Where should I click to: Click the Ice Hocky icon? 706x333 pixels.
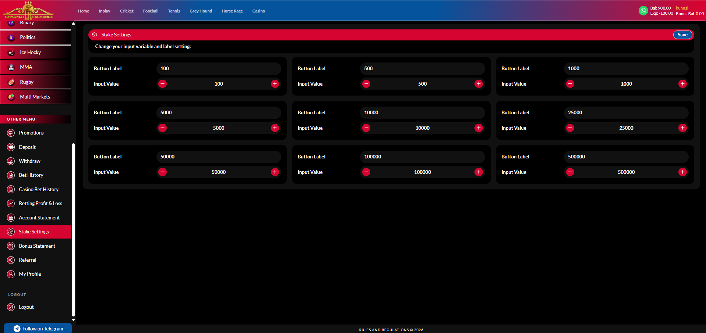click(x=11, y=53)
